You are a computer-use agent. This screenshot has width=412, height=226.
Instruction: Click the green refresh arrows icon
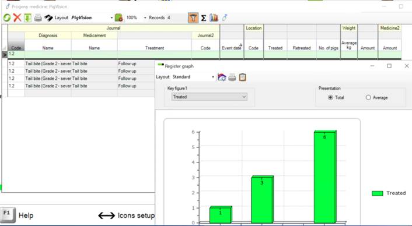click(x=7, y=18)
